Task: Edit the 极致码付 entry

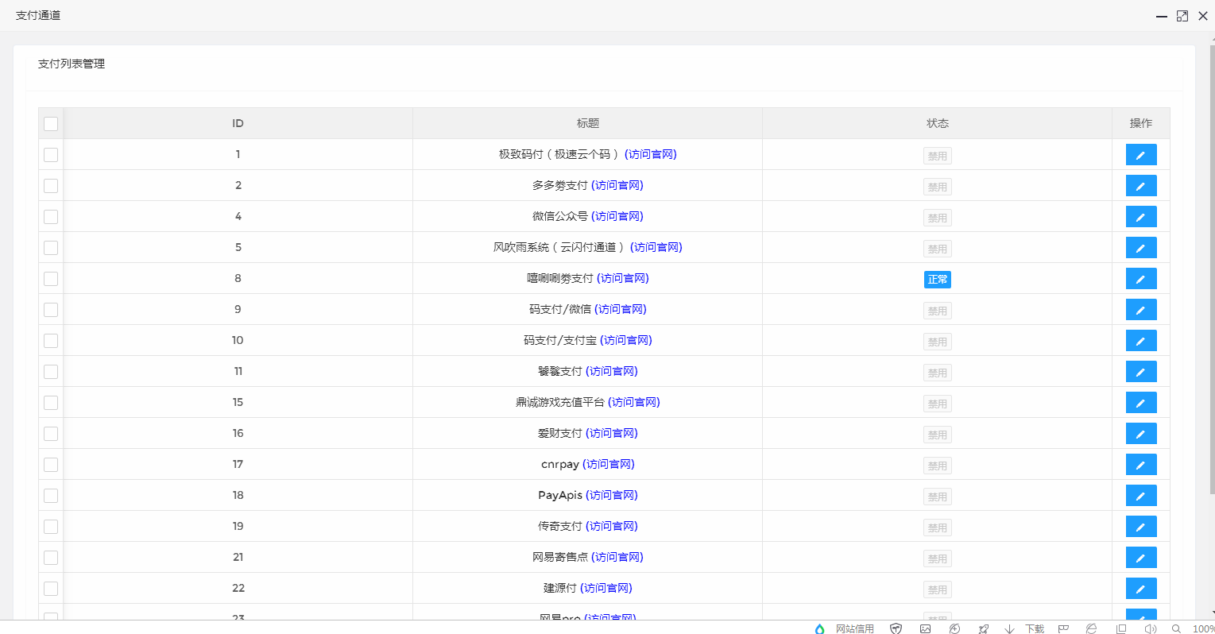Action: click(1141, 154)
